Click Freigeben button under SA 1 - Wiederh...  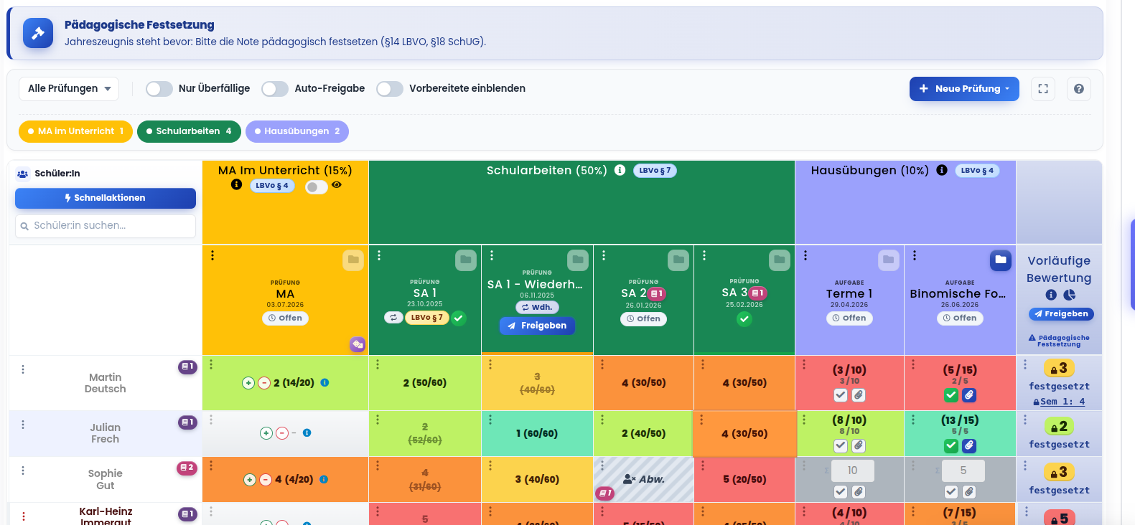tap(537, 326)
